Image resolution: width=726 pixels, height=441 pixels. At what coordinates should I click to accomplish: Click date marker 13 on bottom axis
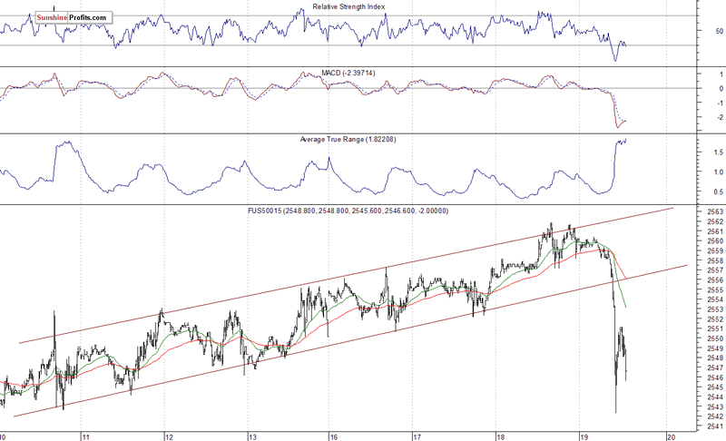click(x=250, y=435)
